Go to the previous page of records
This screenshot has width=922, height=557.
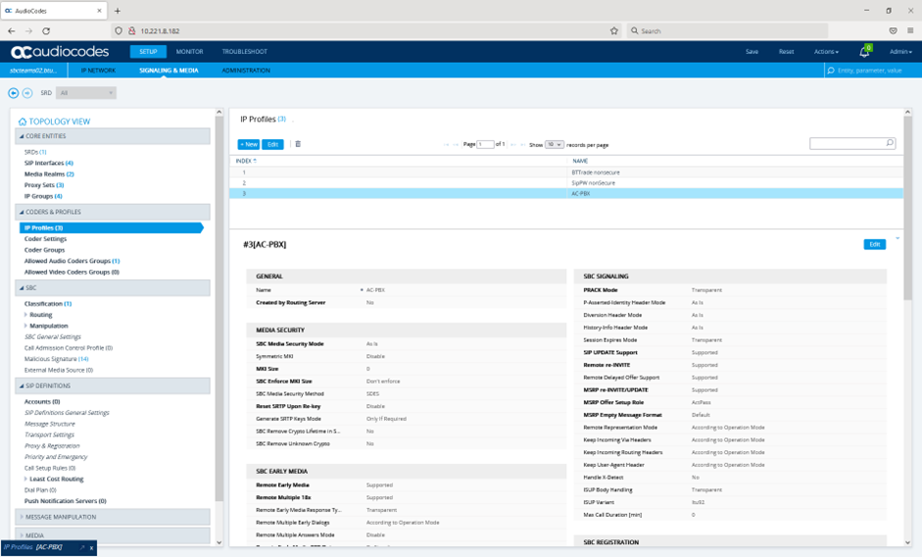point(455,145)
